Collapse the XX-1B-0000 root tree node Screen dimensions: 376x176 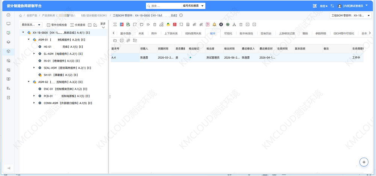click(23, 32)
